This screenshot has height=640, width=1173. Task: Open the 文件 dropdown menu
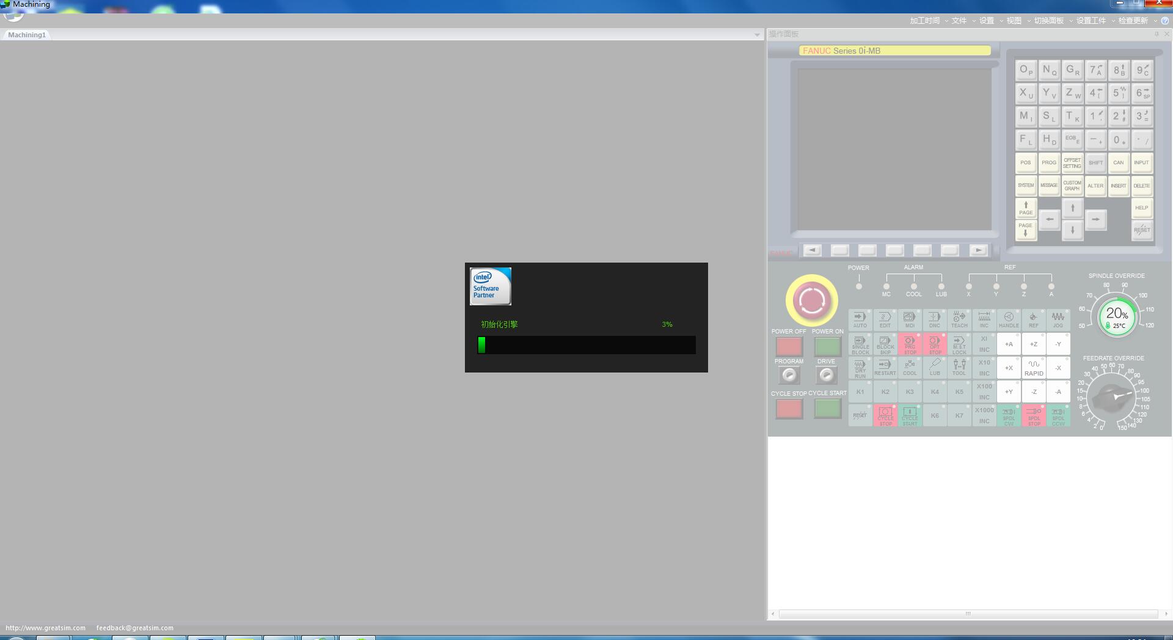pos(963,21)
